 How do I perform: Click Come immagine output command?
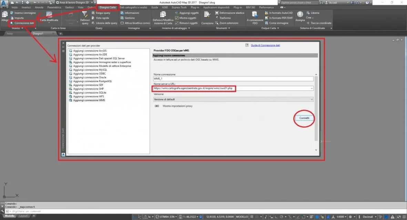pos(276,23)
